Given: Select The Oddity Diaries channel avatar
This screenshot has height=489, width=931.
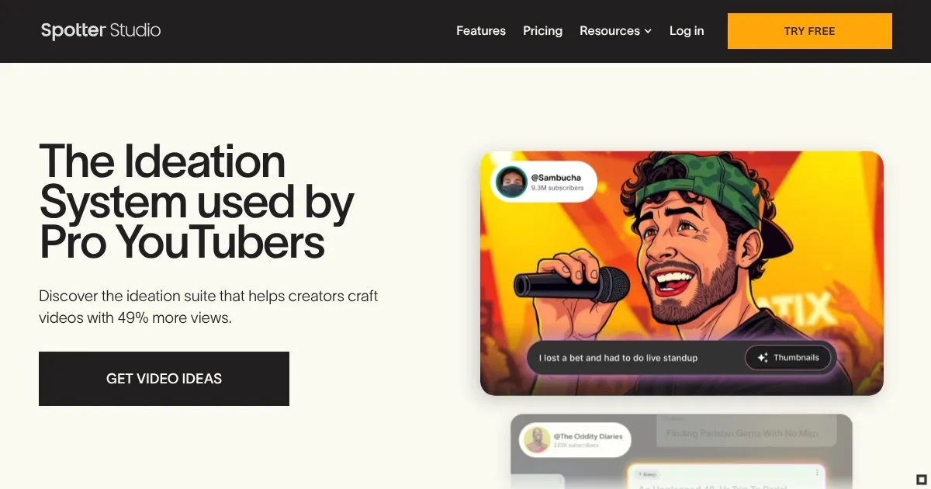Looking at the screenshot, I should 537,440.
